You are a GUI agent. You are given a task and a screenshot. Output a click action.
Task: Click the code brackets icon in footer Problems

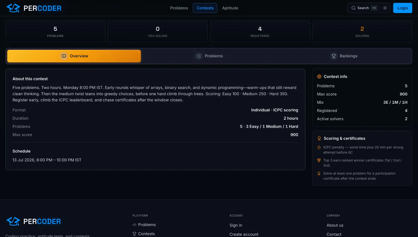(x=134, y=225)
